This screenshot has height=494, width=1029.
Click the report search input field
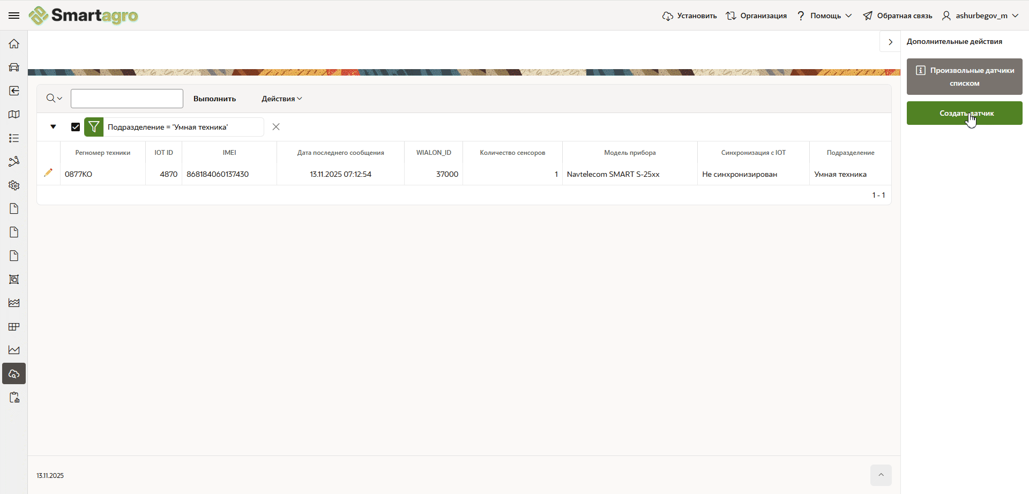[127, 99]
